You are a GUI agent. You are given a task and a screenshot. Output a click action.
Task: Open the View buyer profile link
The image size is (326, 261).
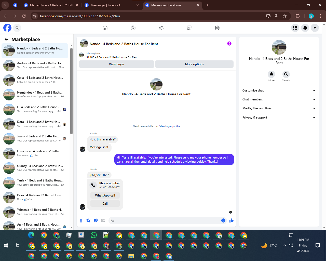[170, 126]
